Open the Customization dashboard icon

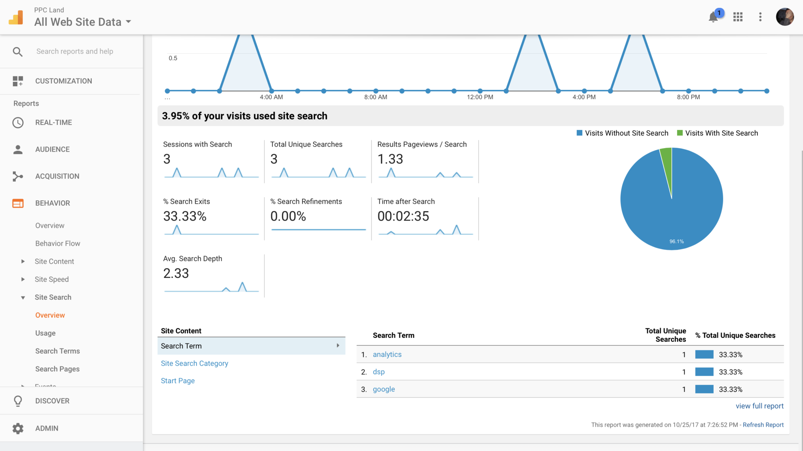(x=18, y=81)
